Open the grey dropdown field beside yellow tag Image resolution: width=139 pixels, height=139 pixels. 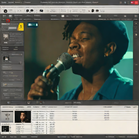13,28
